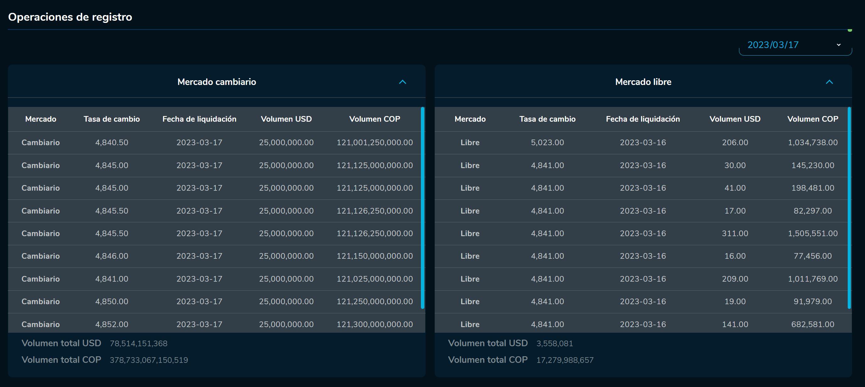Click the 378,733,067,150,519 total COP value
This screenshot has width=865, height=387.
point(149,360)
